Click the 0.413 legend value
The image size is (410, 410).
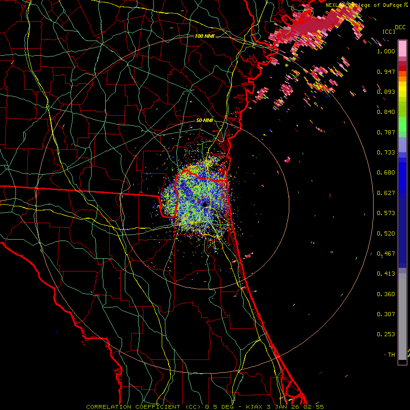tap(386, 274)
